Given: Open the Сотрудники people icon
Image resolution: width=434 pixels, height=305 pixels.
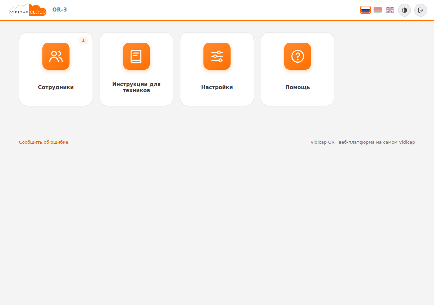Looking at the screenshot, I should pos(56,56).
